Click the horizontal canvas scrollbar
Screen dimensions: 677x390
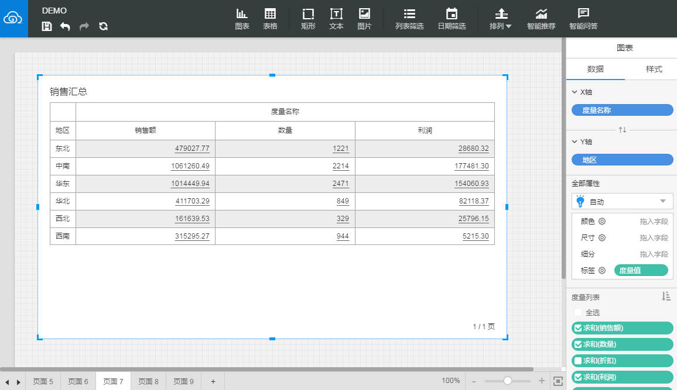267,370
